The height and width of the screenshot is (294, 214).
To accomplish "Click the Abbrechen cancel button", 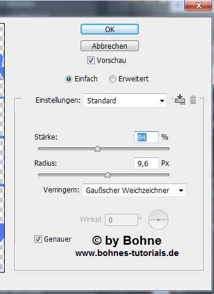I will (x=110, y=46).
